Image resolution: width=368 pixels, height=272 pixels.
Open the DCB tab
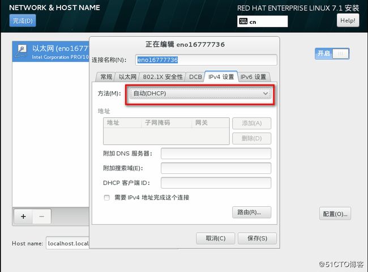pos(195,77)
